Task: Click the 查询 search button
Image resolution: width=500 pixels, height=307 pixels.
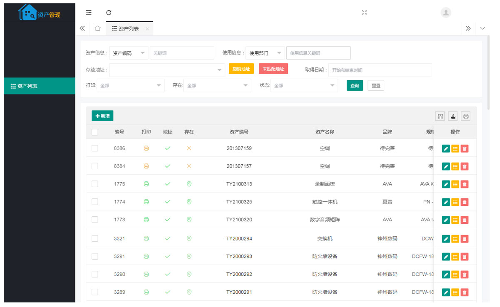Action: click(x=355, y=85)
